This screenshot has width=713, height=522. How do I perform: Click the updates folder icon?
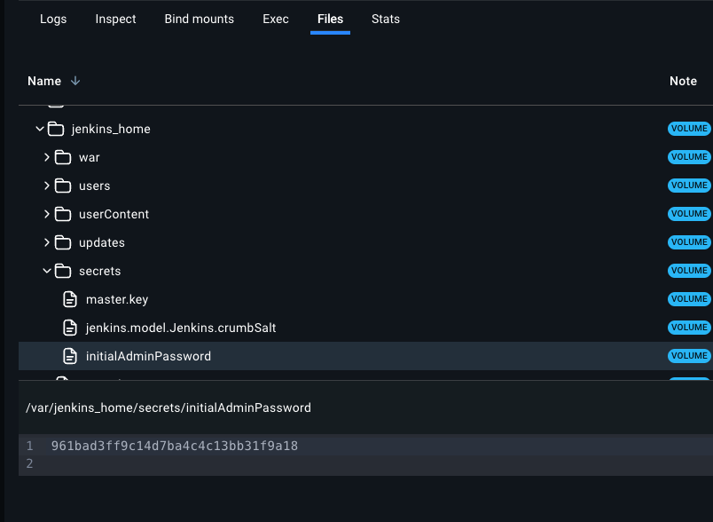click(x=62, y=241)
